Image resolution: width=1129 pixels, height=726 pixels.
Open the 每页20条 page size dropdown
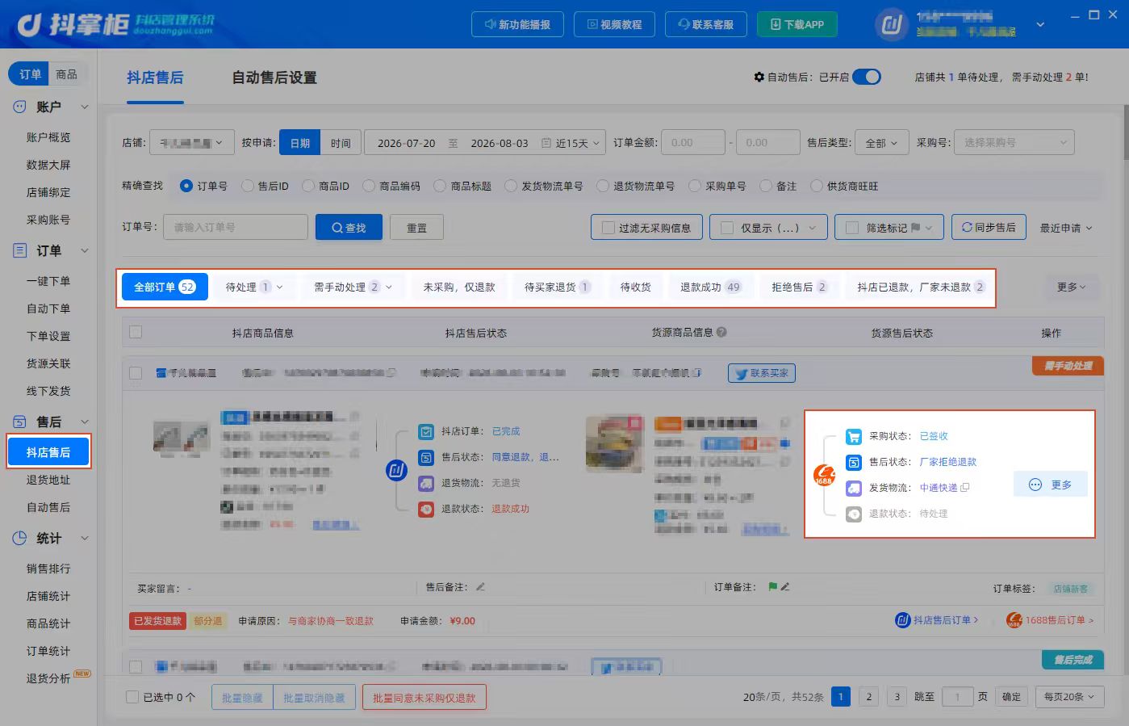[x=1069, y=697]
